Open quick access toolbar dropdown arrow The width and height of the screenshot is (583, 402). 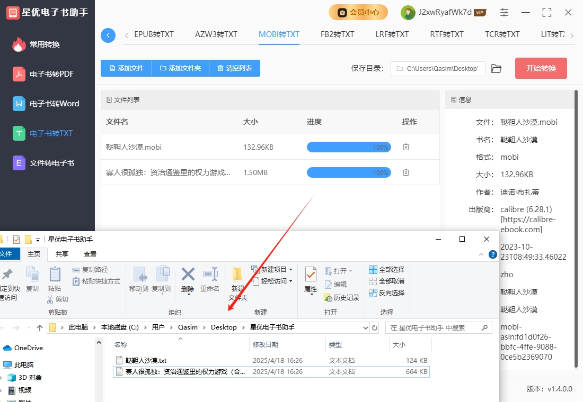[38, 240]
